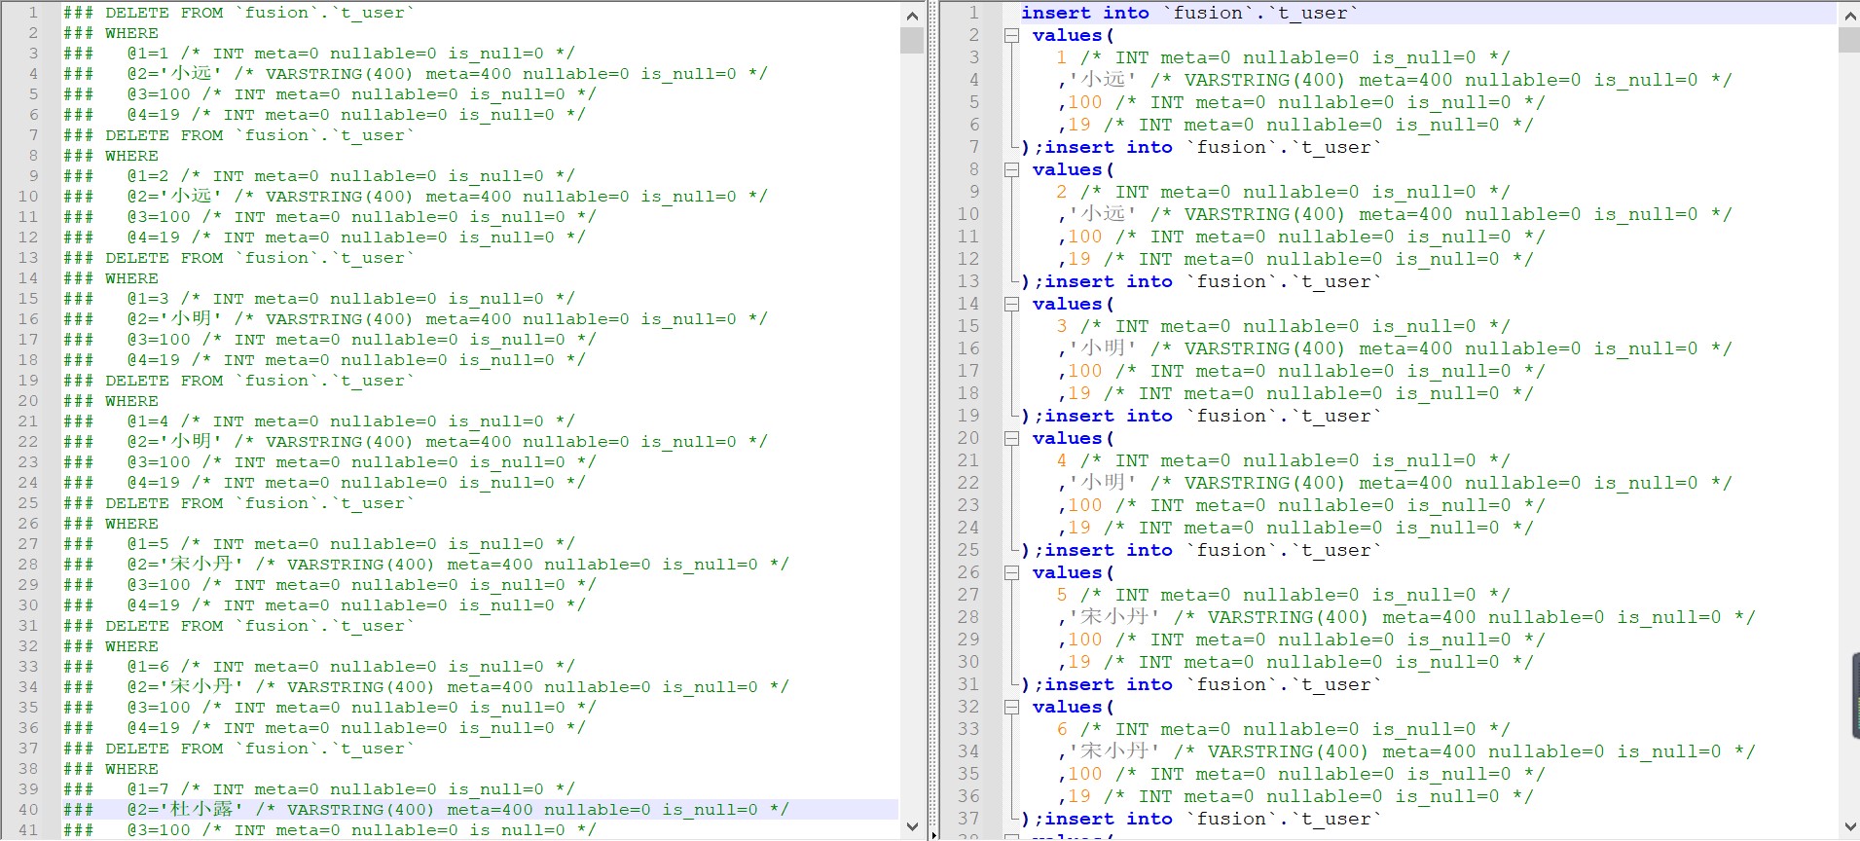This screenshot has width=1860, height=841.
Task: Click '@1=1' on left-pane line 3
Action: (x=148, y=54)
